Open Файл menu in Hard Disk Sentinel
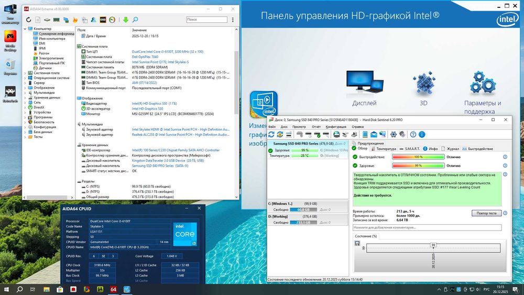The image size is (524, 295). point(271,127)
